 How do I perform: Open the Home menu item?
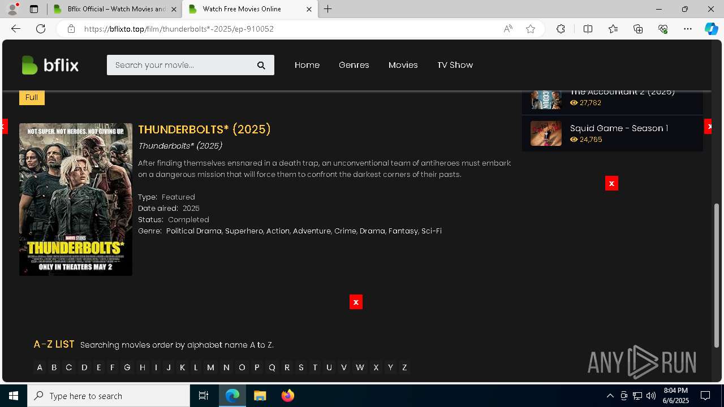pos(307,65)
